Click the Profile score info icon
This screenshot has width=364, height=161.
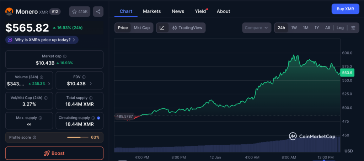click(x=34, y=137)
